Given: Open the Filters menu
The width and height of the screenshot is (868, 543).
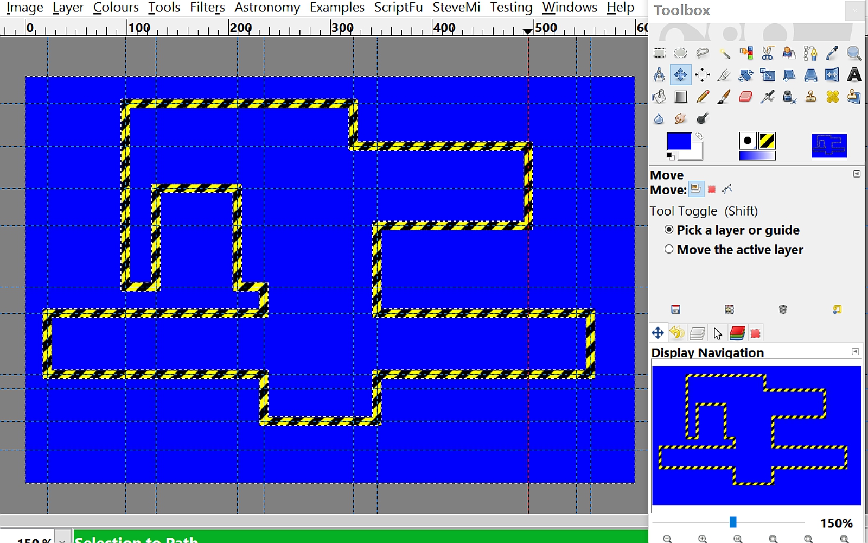Looking at the screenshot, I should [207, 8].
